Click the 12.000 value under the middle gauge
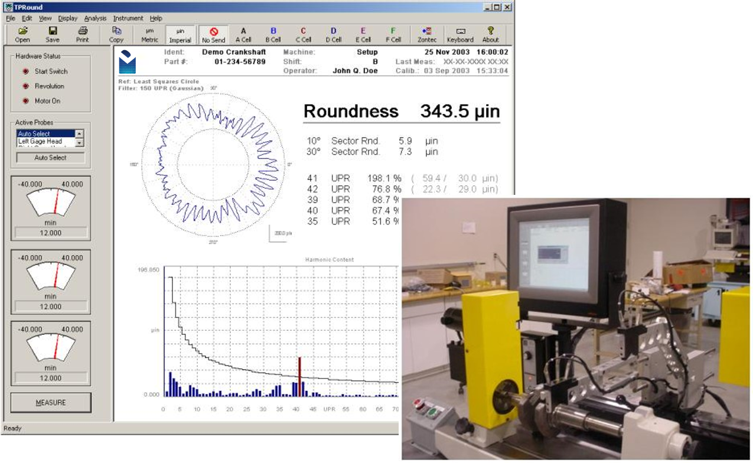 pos(51,307)
